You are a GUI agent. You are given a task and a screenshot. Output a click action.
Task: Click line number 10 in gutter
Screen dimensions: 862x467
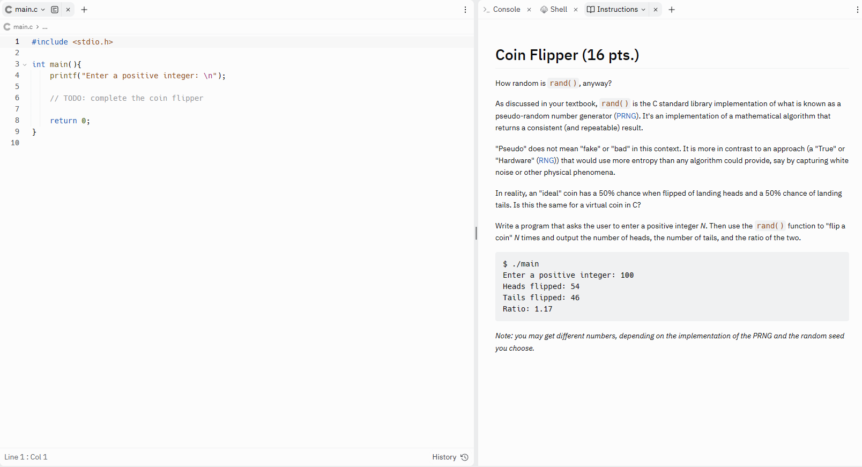click(x=15, y=143)
